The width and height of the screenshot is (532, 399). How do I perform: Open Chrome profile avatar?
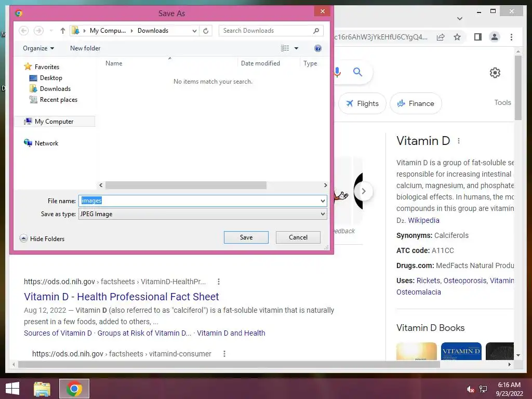coord(495,37)
